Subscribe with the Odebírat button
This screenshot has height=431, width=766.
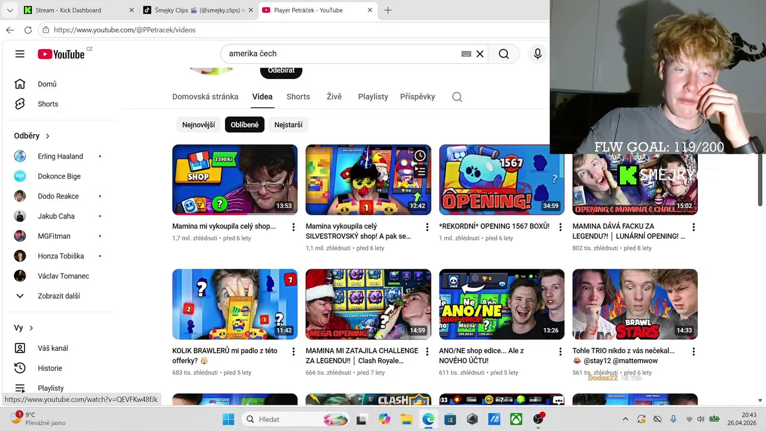coord(281,71)
